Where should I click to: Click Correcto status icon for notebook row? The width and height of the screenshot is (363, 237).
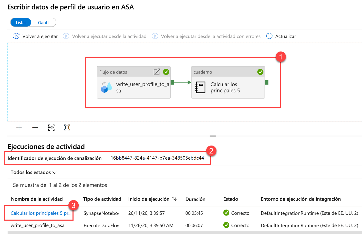(226, 213)
